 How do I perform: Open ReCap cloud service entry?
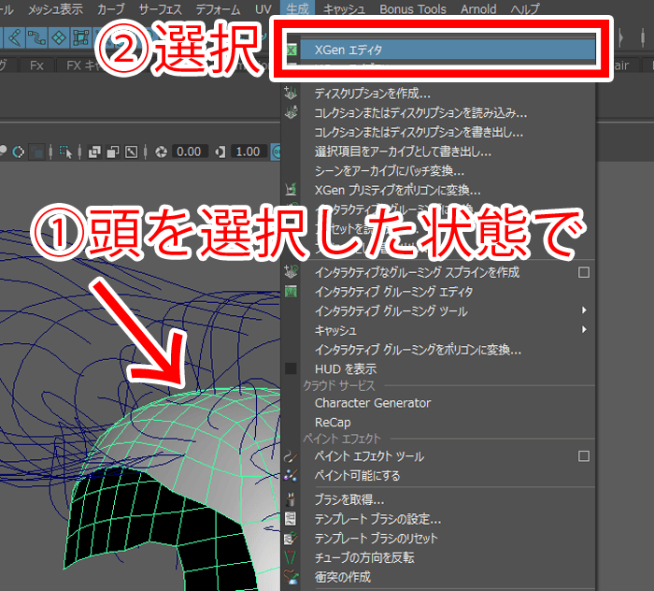(333, 423)
